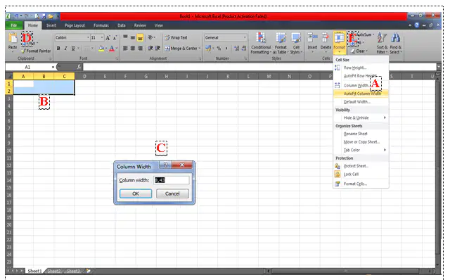Click the Paste clipboard icon
Image resolution: width=450 pixels, height=280 pixels.
[13, 37]
